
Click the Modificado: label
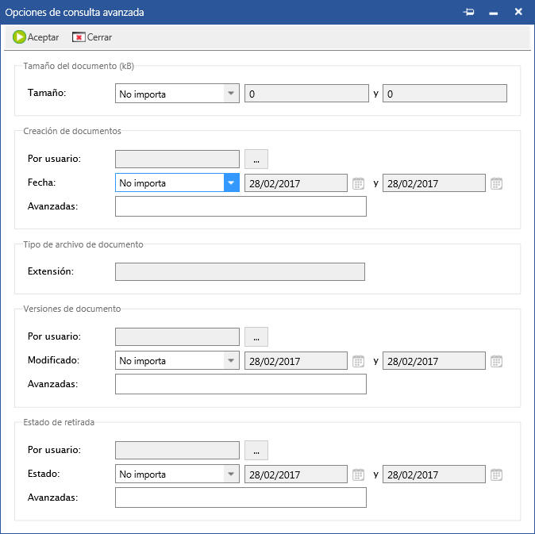(53, 360)
